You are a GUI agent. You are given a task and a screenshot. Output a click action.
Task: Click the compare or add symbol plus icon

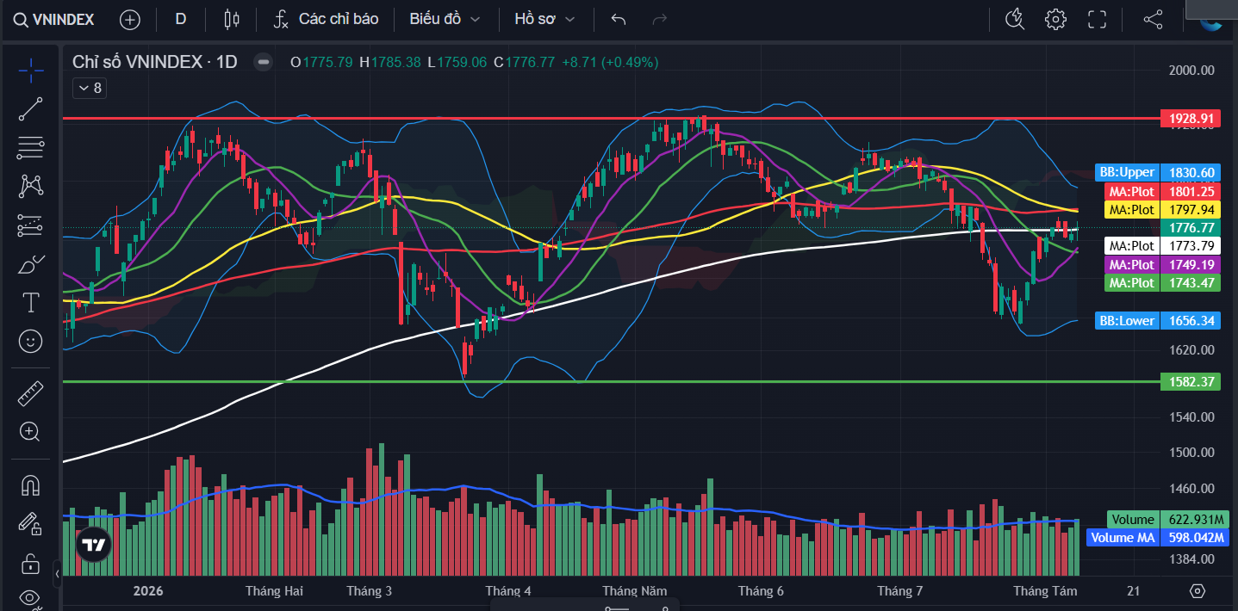[129, 19]
